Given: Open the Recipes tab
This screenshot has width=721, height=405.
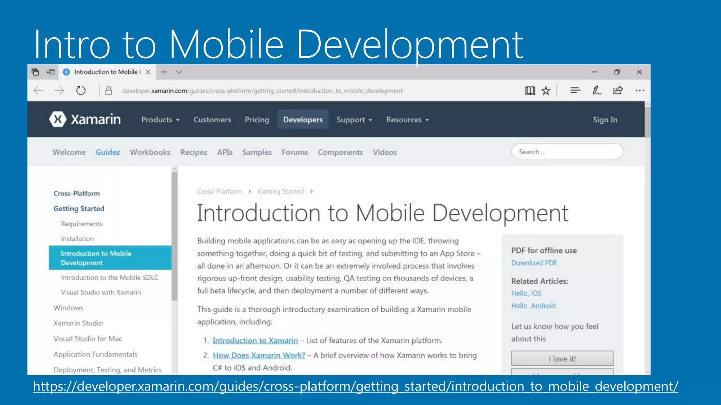Looking at the screenshot, I should point(194,152).
